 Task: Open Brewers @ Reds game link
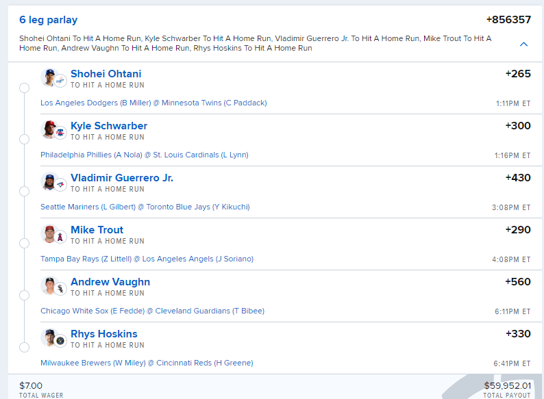pyautogui.click(x=147, y=363)
